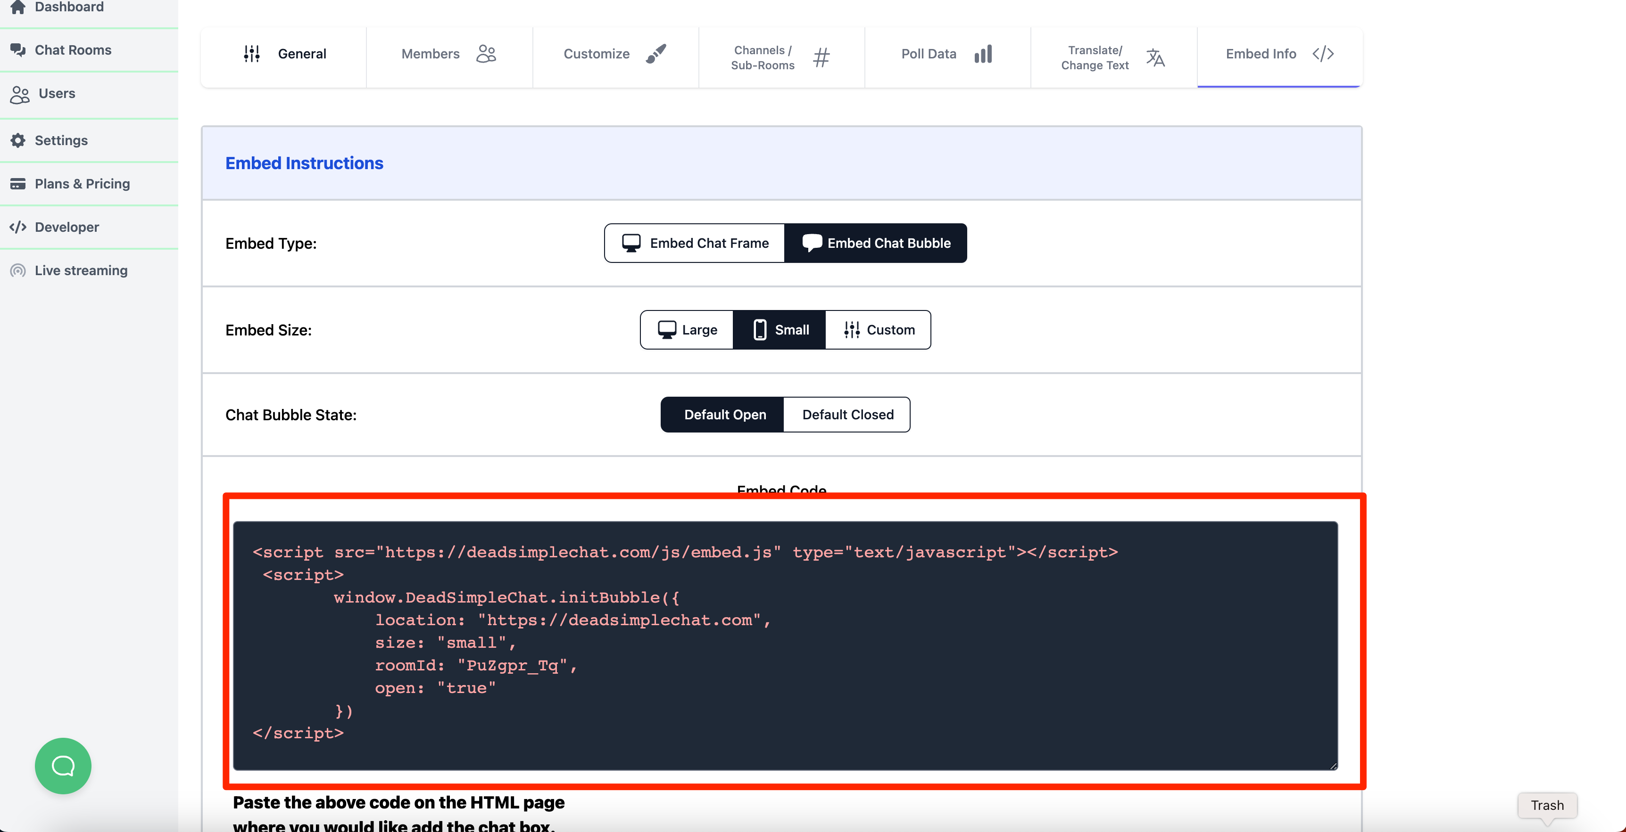This screenshot has height=832, width=1626.
Task: Select Embed Chat Frame type
Action: point(694,244)
